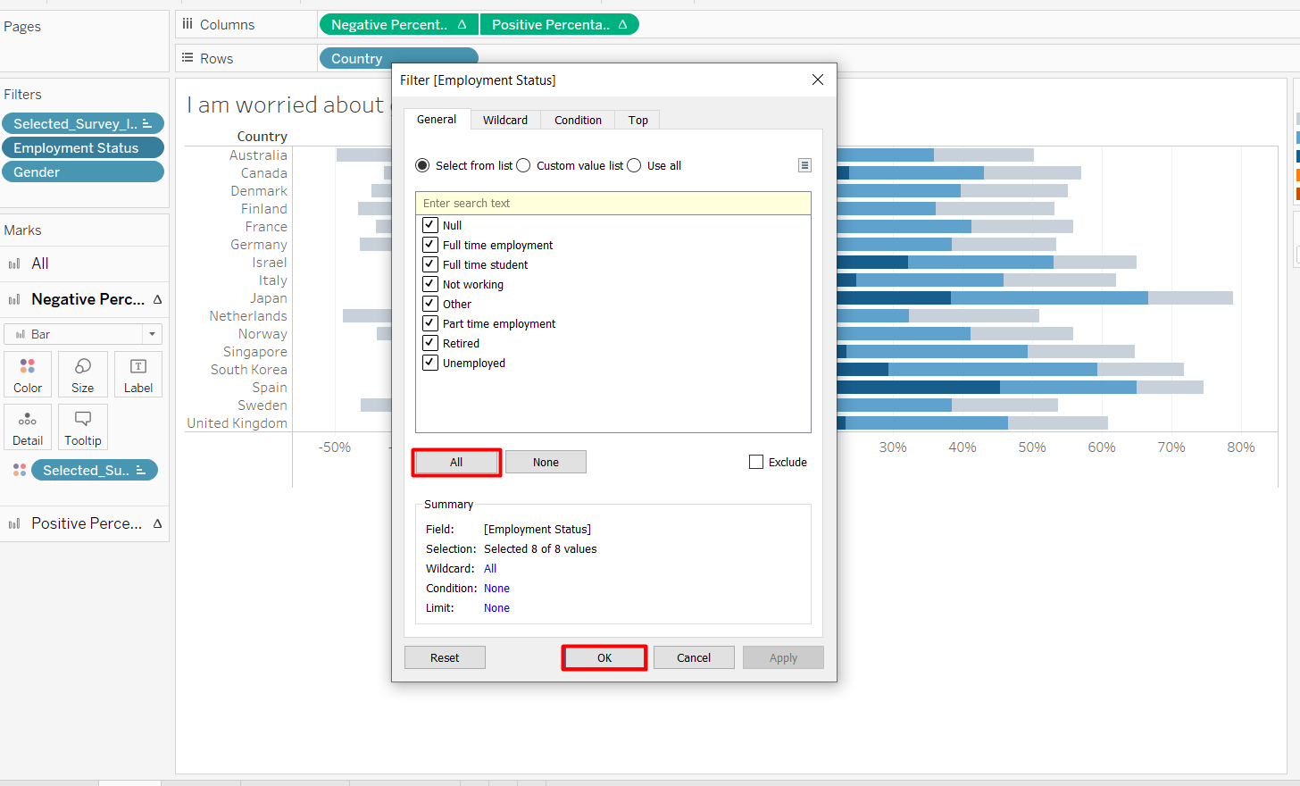Uncheck the Full time student checkbox
Viewport: 1300px width, 786px height.
(430, 264)
